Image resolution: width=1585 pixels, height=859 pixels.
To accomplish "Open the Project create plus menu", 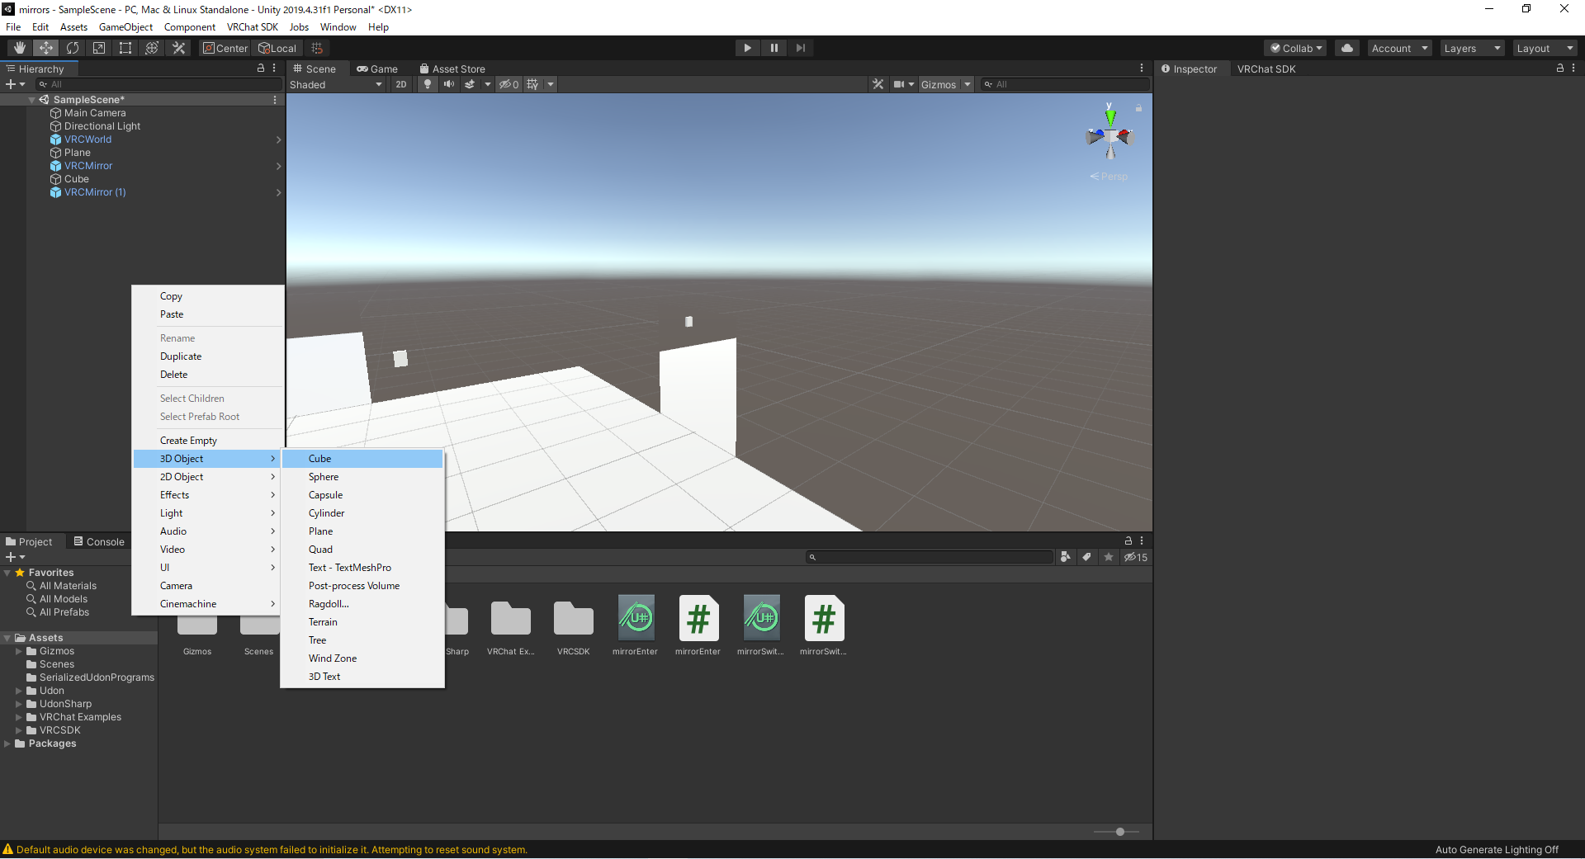I will tap(15, 557).
